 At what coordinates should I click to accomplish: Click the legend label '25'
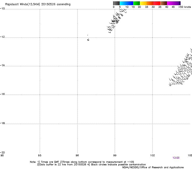[147, 7]
